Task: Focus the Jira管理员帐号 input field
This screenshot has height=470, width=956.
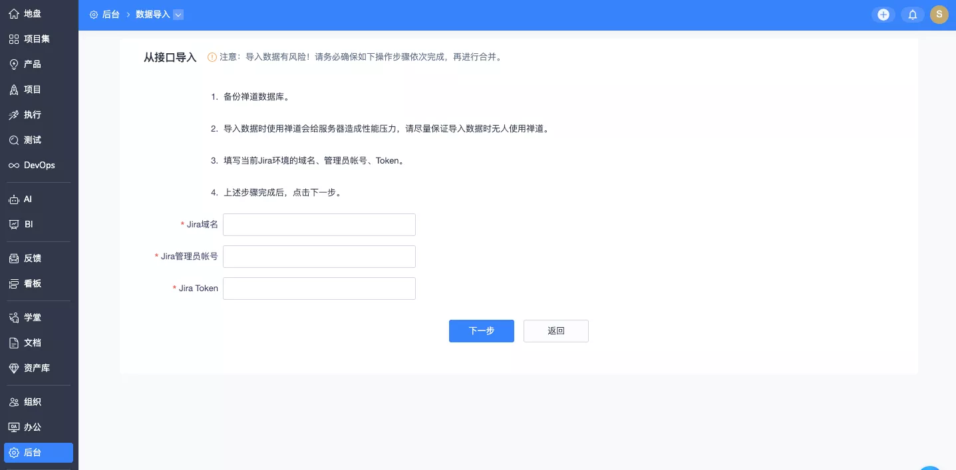Action: 319,257
